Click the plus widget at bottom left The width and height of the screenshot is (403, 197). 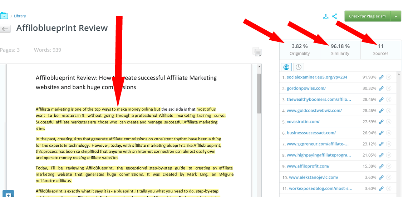(x=8, y=194)
